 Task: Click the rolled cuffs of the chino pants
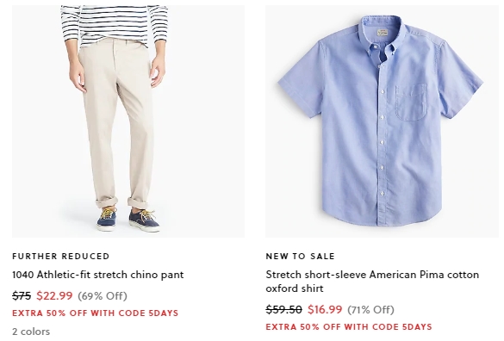(x=121, y=202)
